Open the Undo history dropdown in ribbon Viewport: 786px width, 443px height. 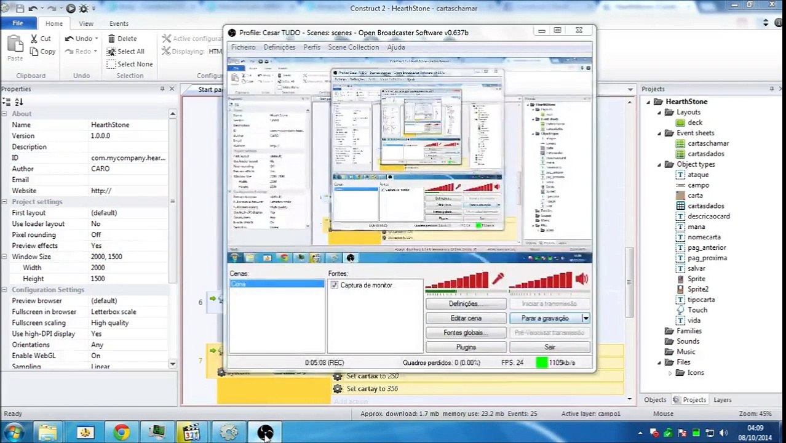pyautogui.click(x=95, y=39)
